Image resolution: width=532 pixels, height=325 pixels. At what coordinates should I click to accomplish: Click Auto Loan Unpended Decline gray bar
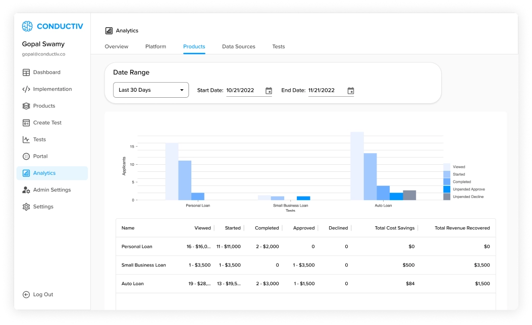(x=409, y=196)
